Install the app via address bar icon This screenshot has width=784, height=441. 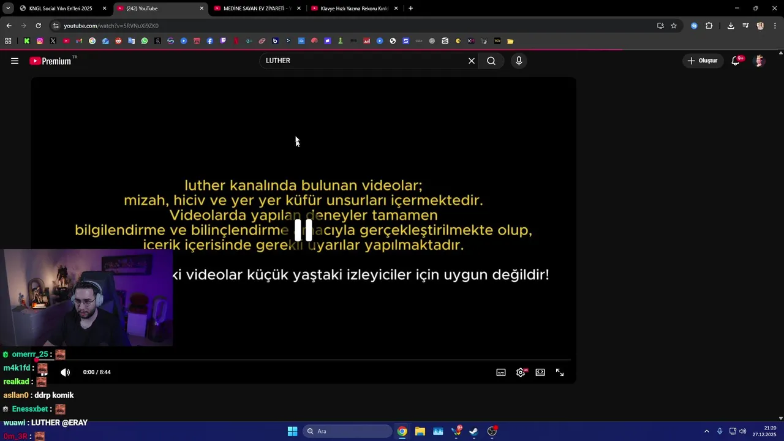(660, 26)
